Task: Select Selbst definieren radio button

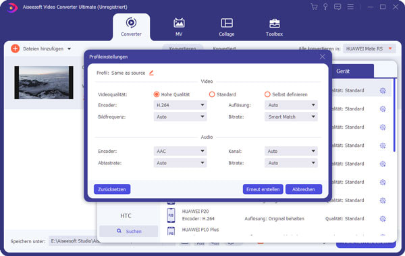Action: [267, 94]
